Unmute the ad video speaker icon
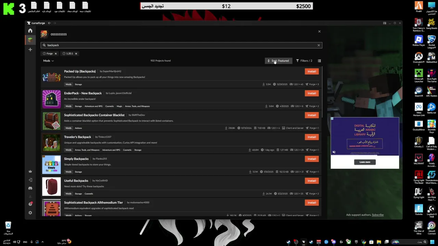This screenshot has height=246, width=438. pos(334,152)
